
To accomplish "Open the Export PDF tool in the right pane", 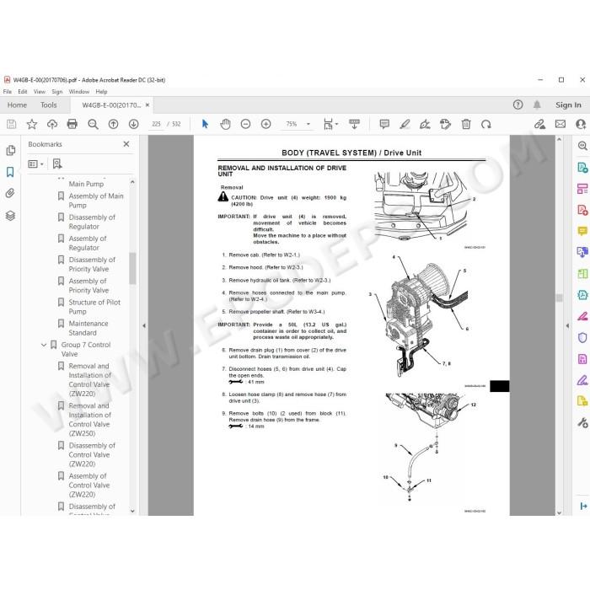I will 582,168.
